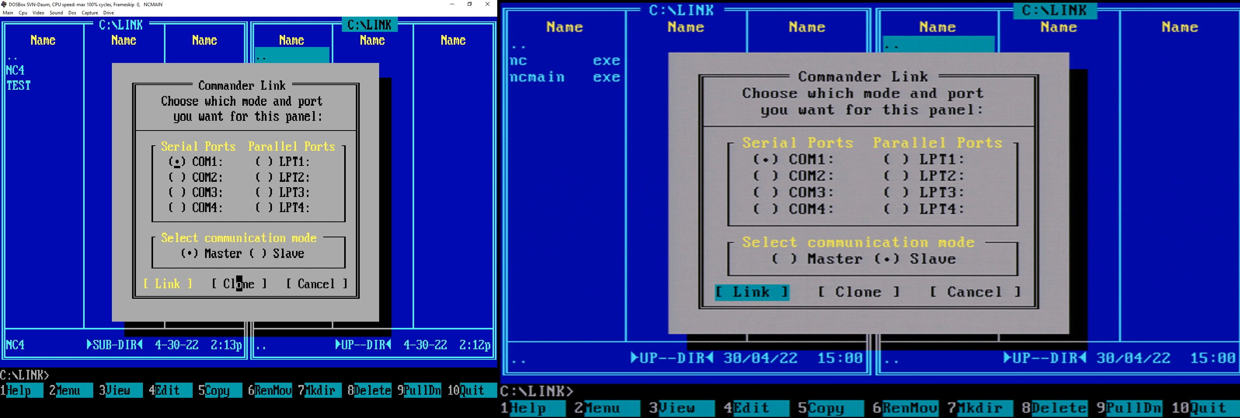Click 4Edit function key in right window
Image resolution: width=1240 pixels, height=418 pixels.
[756, 408]
